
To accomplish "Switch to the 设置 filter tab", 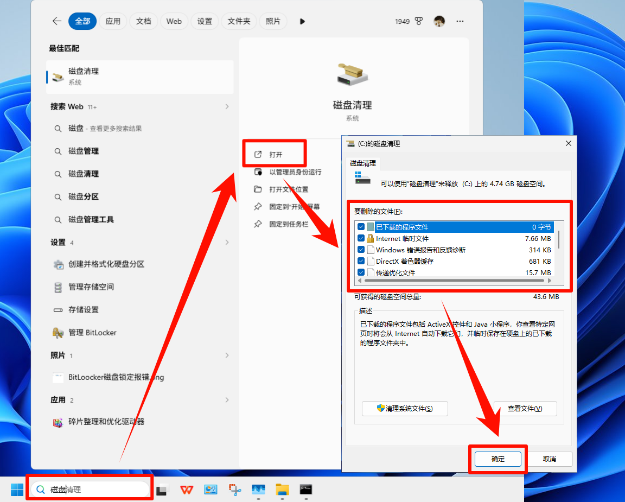I will click(x=205, y=21).
